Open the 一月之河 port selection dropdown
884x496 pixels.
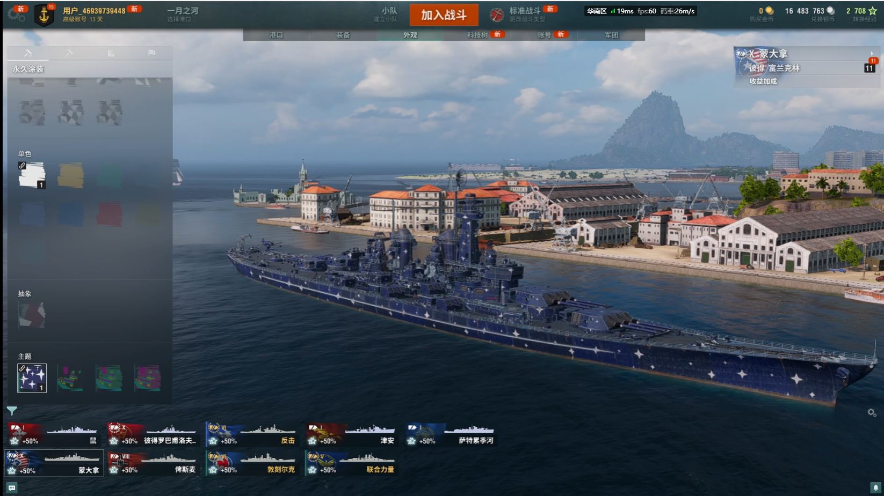click(x=183, y=14)
